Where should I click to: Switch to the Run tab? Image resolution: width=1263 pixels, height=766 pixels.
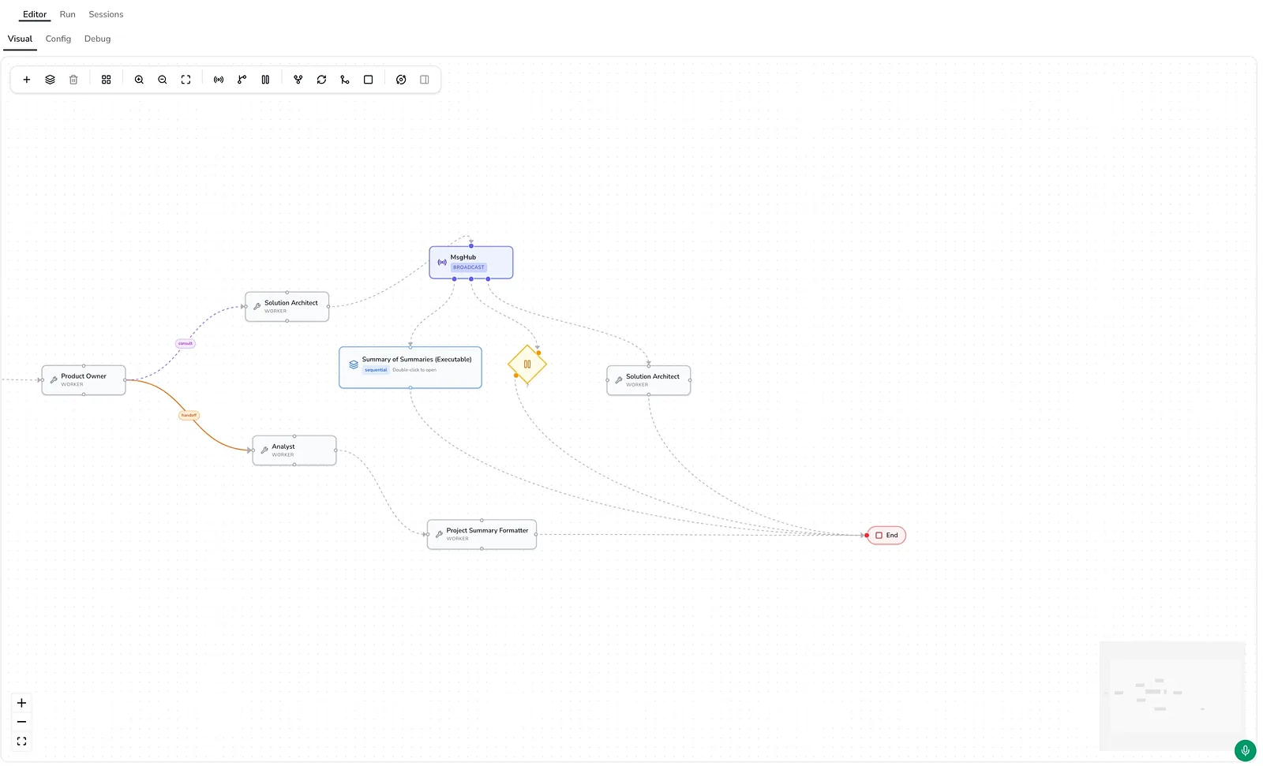pos(68,14)
